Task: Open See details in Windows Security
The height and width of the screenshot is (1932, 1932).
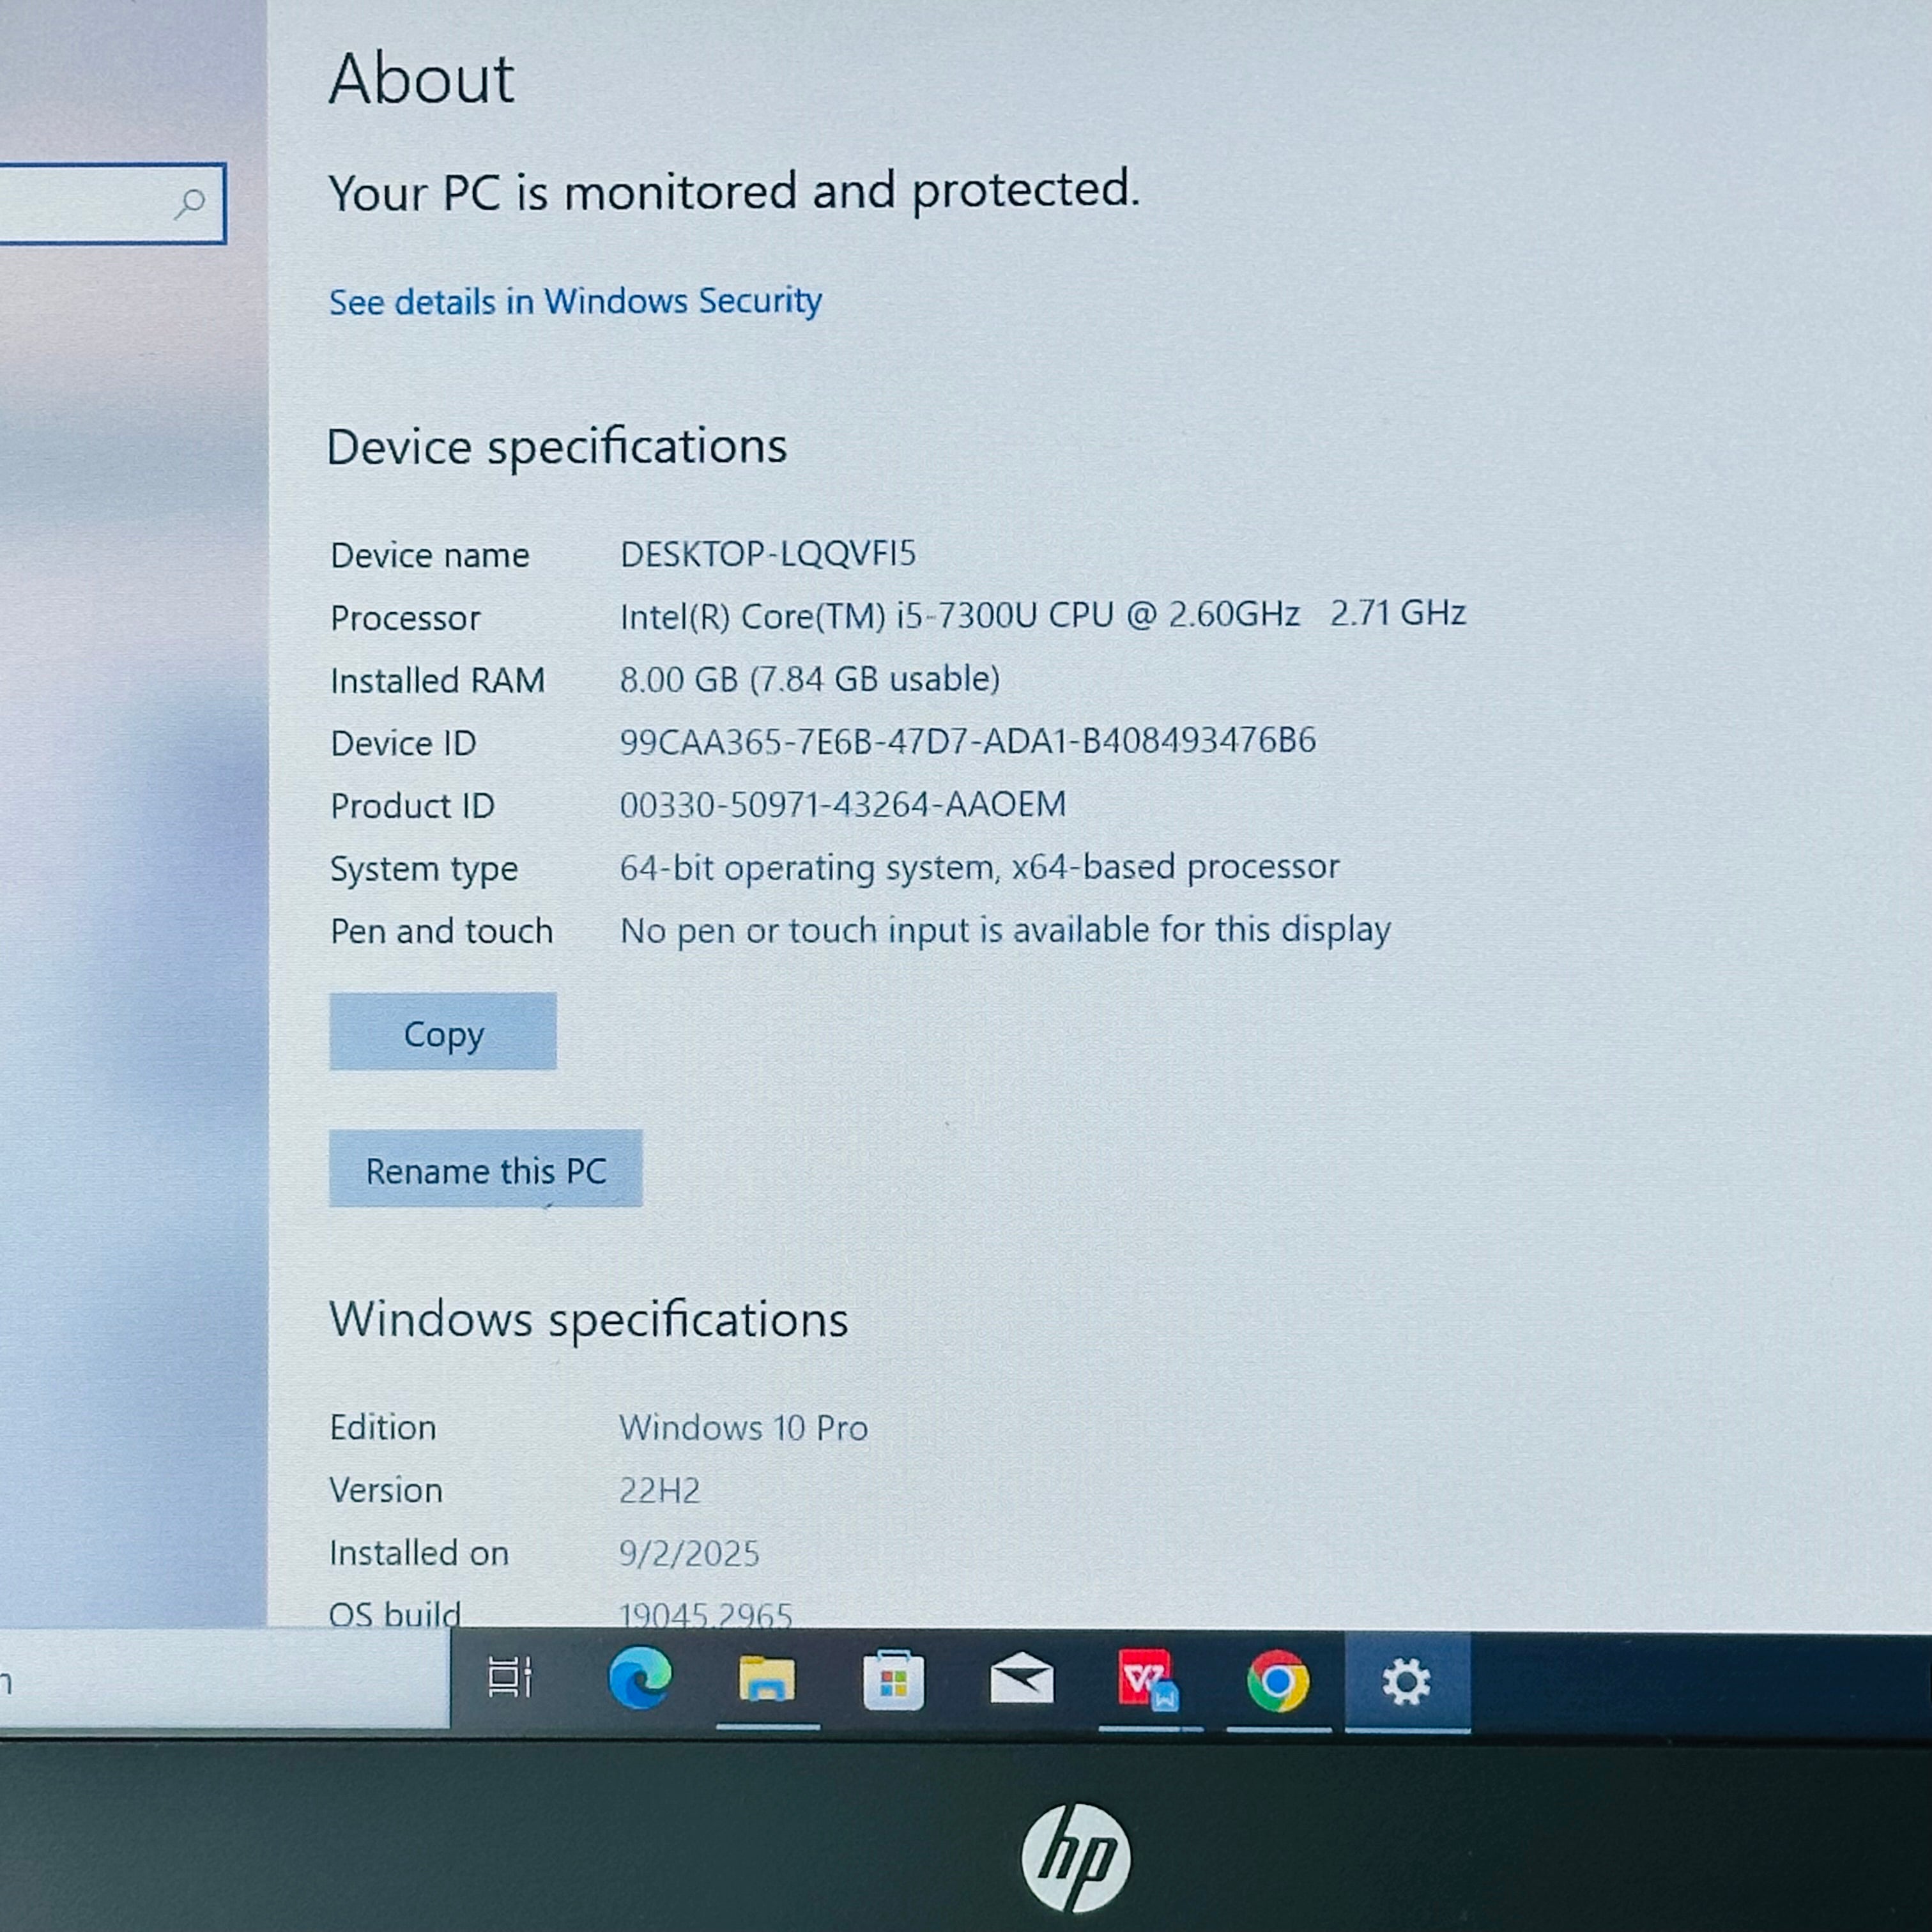Action: pos(576,301)
